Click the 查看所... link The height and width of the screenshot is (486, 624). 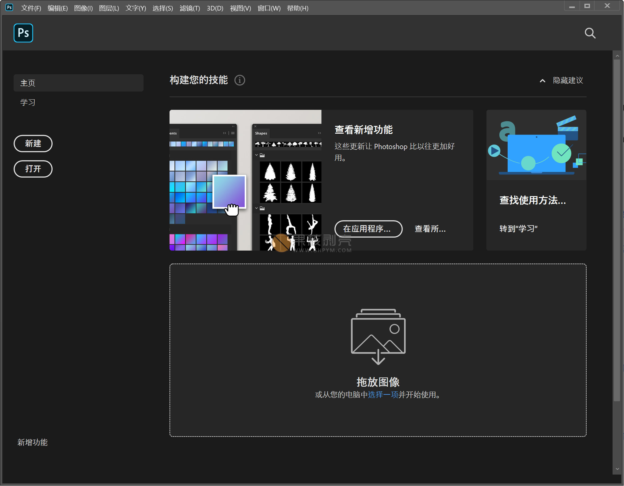(430, 229)
